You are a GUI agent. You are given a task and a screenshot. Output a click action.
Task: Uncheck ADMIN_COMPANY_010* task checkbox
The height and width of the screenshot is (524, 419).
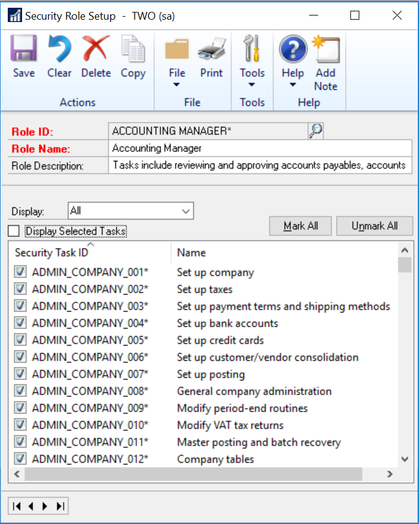pyautogui.click(x=20, y=425)
